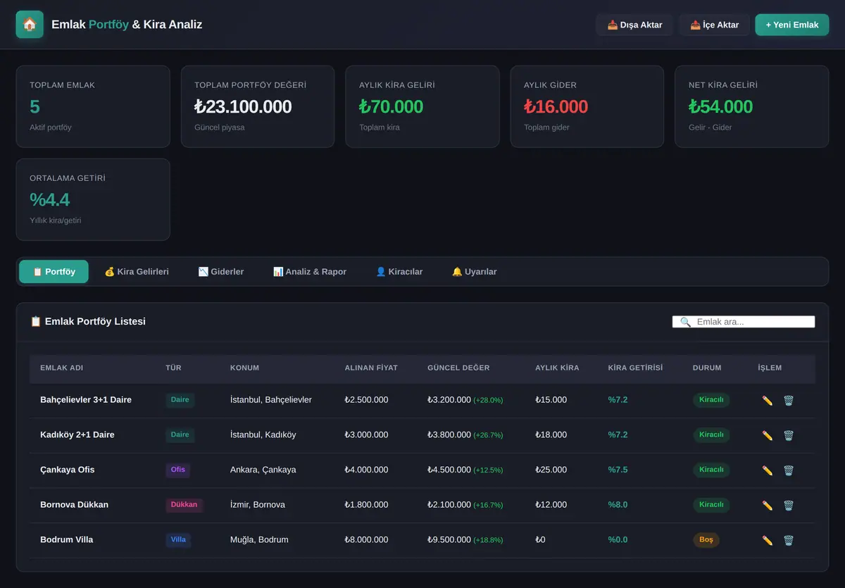Delete the Bodrum Villa entry
This screenshot has width=845, height=588.
789,540
